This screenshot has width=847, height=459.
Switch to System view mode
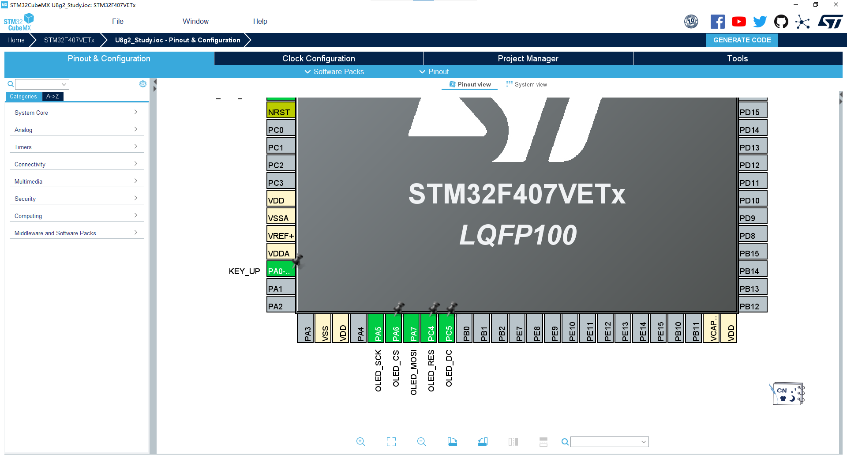526,84
